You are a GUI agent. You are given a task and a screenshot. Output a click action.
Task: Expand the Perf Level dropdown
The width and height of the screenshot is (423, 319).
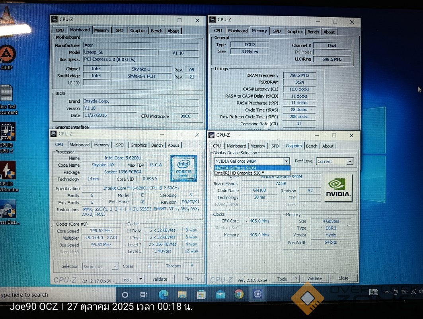pos(350,161)
